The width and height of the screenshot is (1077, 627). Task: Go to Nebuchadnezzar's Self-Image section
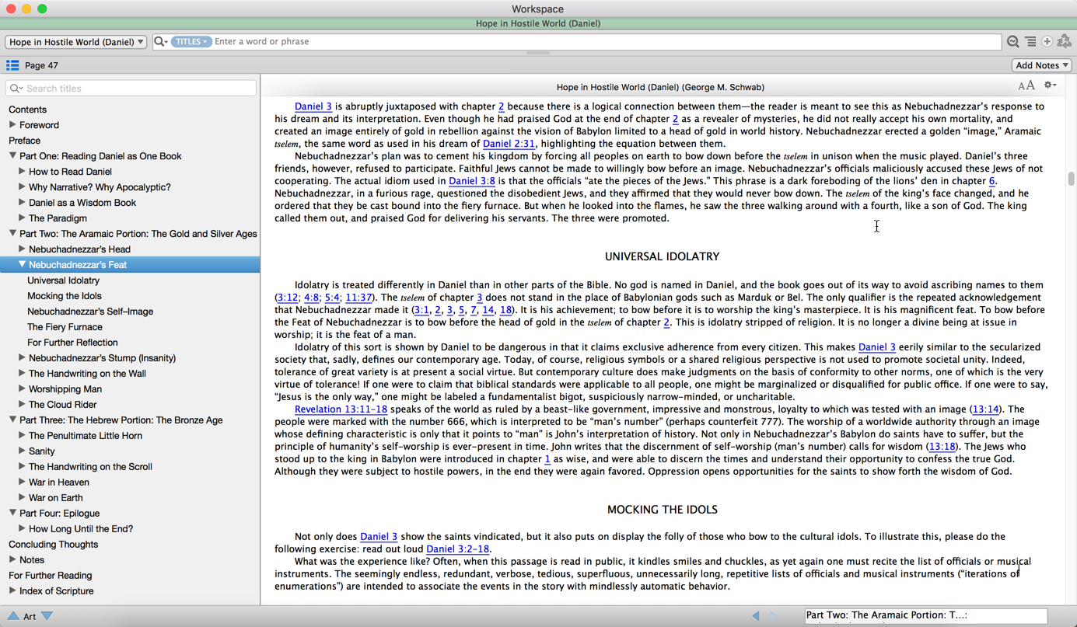[90, 312]
